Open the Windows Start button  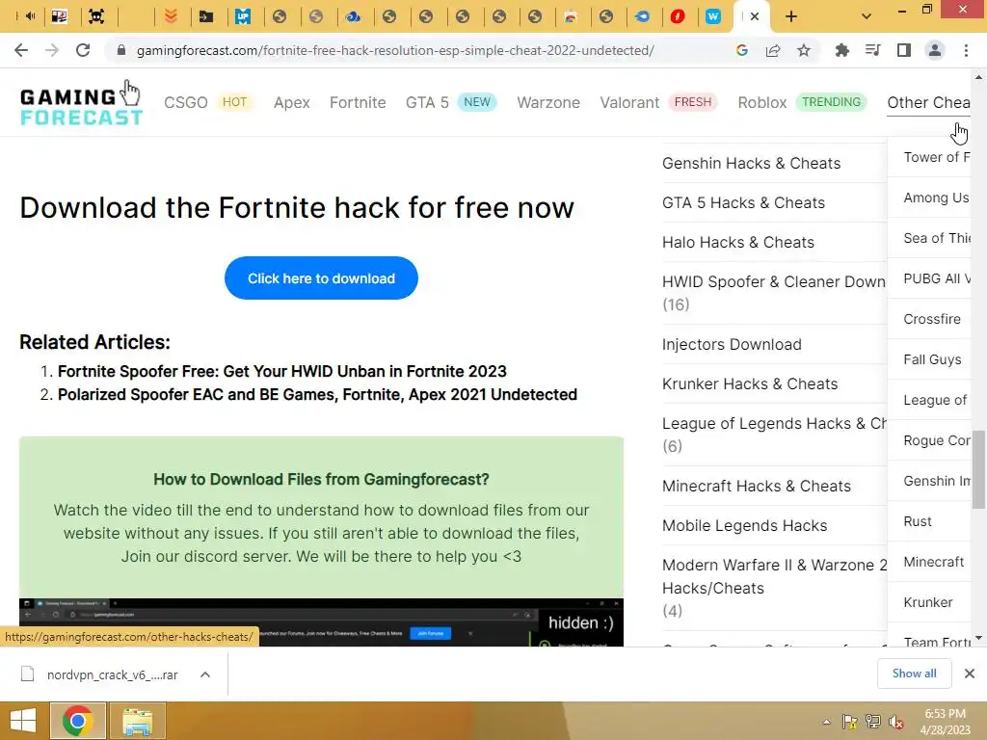[x=22, y=721]
